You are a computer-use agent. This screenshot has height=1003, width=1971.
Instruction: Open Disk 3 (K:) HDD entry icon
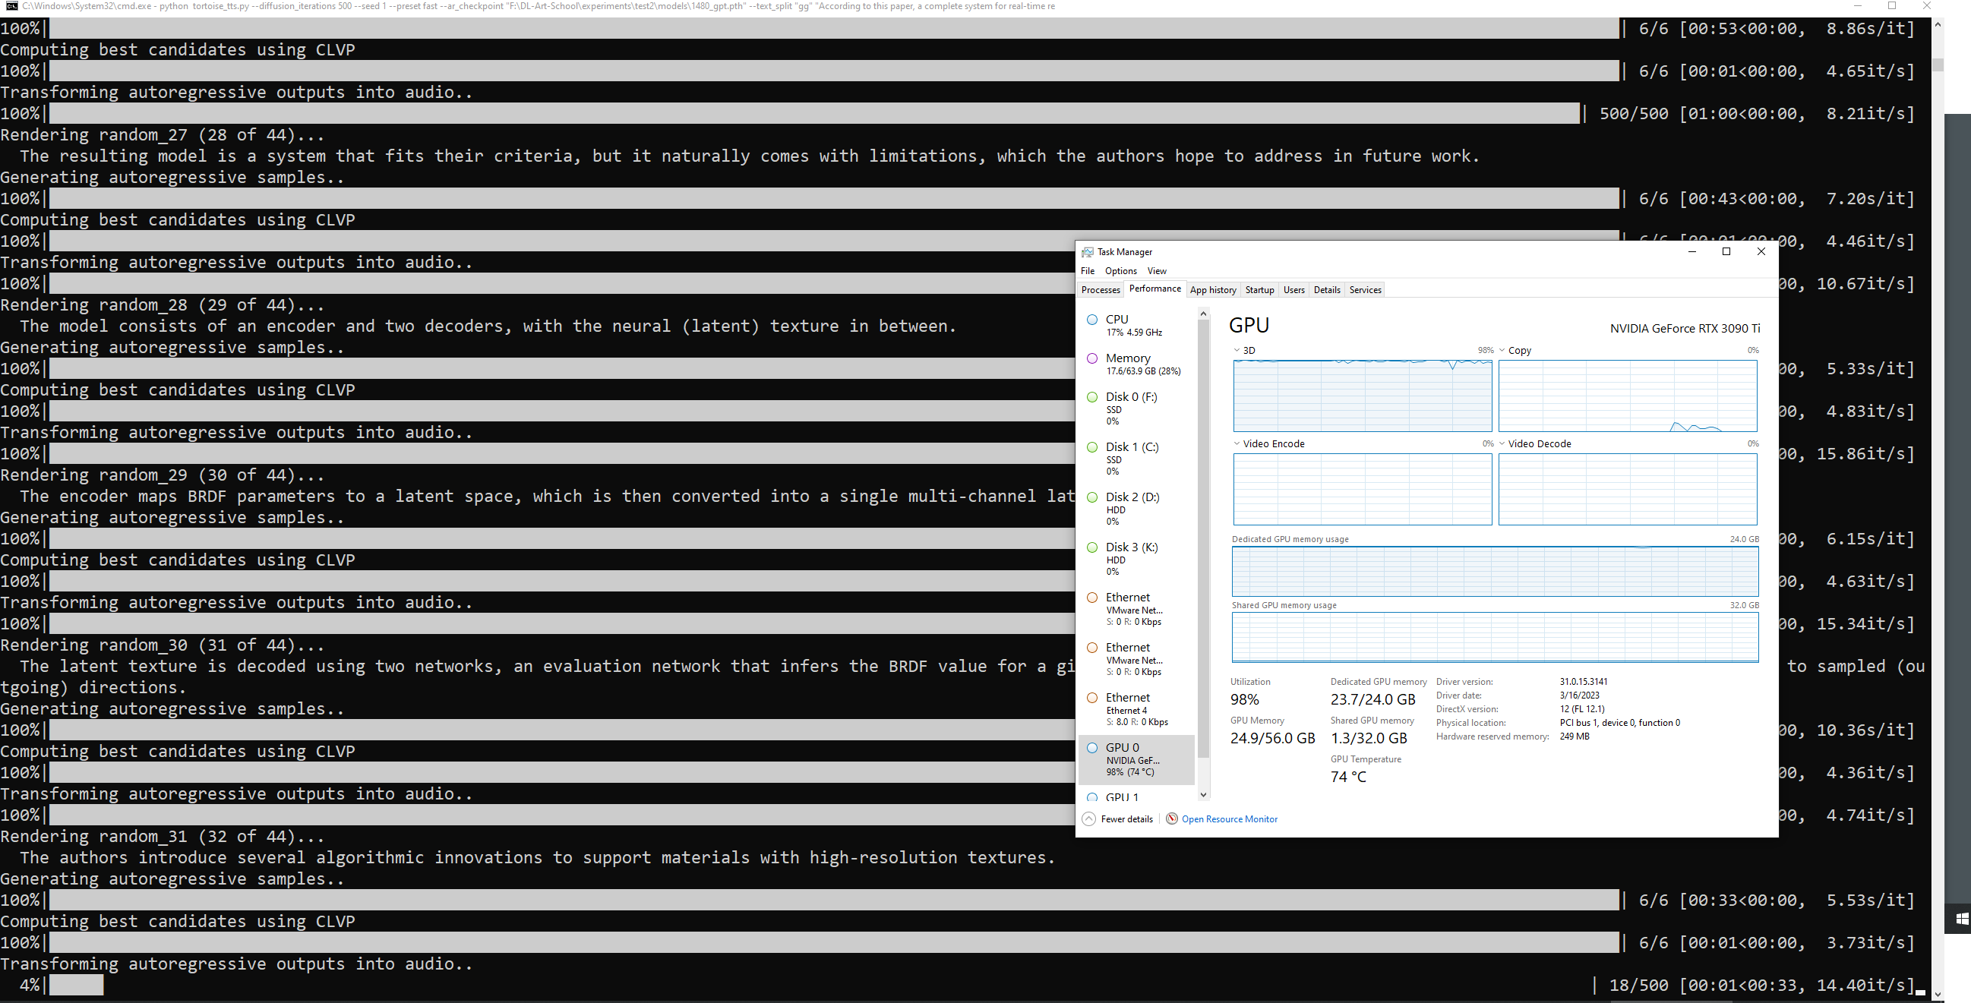pyautogui.click(x=1092, y=547)
